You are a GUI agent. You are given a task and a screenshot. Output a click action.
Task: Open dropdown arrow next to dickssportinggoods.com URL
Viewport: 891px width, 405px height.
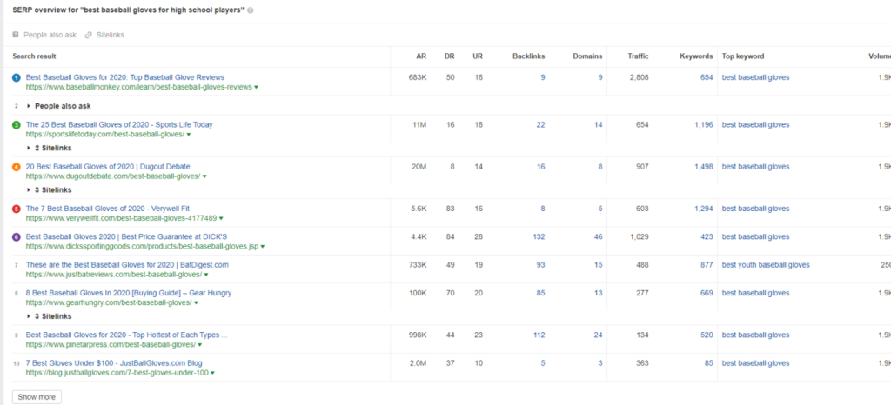coord(262,247)
